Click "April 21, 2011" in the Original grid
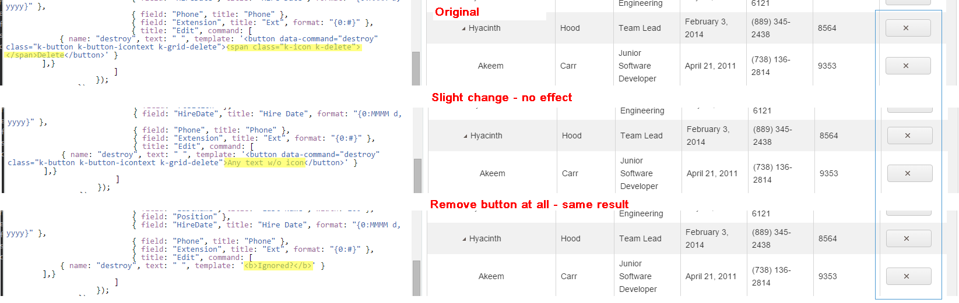This screenshot has height=303, width=959. coord(710,66)
